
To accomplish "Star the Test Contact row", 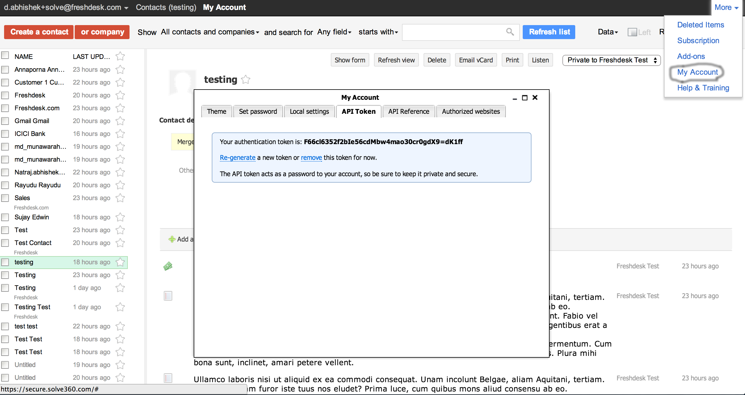I will point(120,243).
